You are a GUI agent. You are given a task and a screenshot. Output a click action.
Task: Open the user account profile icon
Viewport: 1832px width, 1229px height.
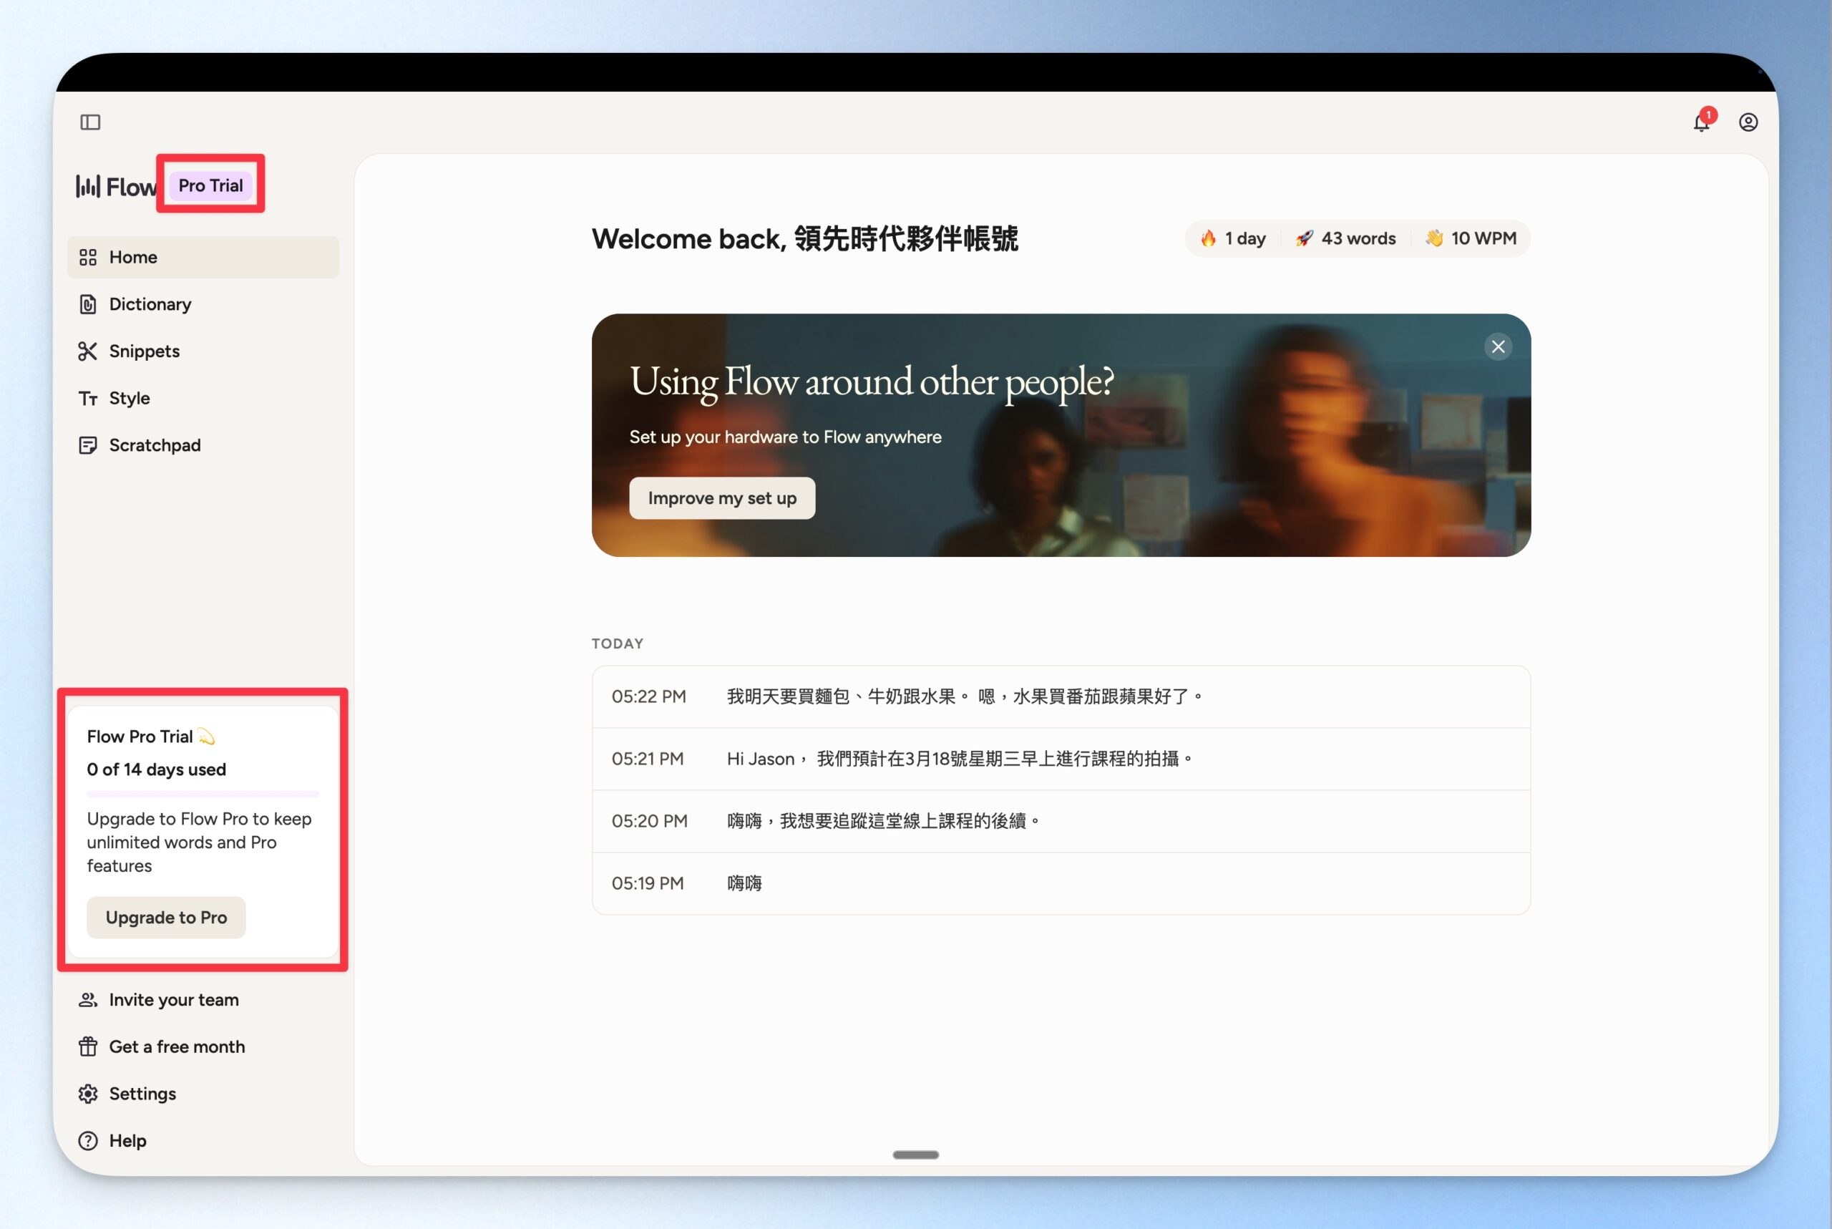[x=1748, y=122]
